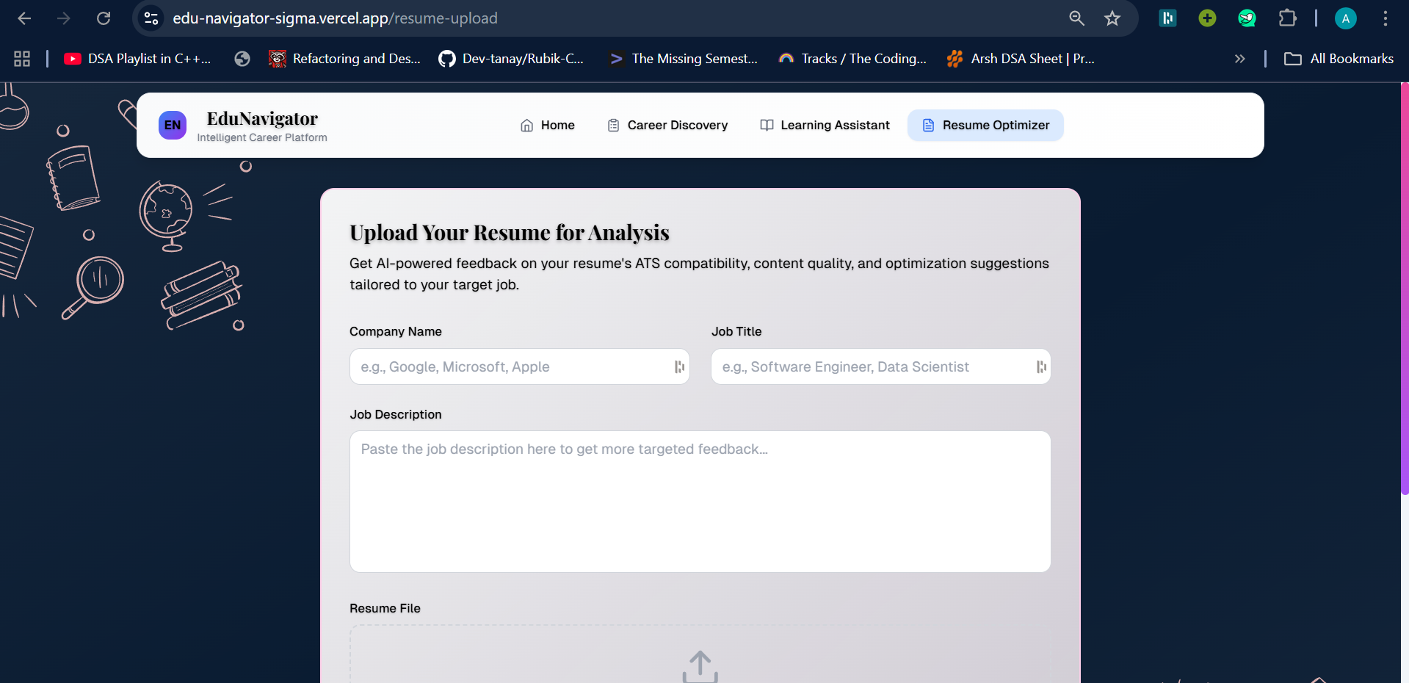The width and height of the screenshot is (1409, 683).
Task: Focus the Company Name input field
Action: 520,366
